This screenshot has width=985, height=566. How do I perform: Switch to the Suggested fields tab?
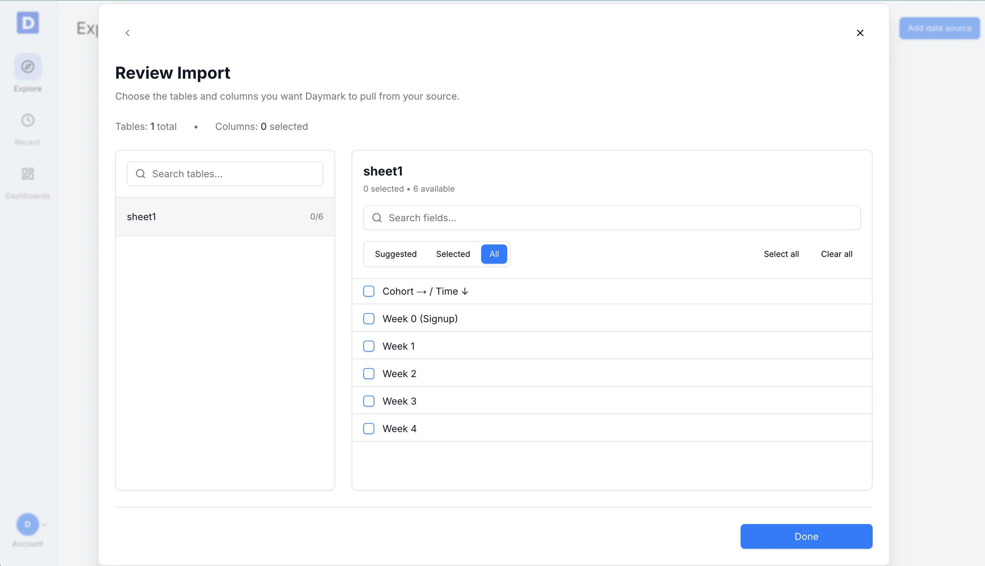[x=396, y=254]
